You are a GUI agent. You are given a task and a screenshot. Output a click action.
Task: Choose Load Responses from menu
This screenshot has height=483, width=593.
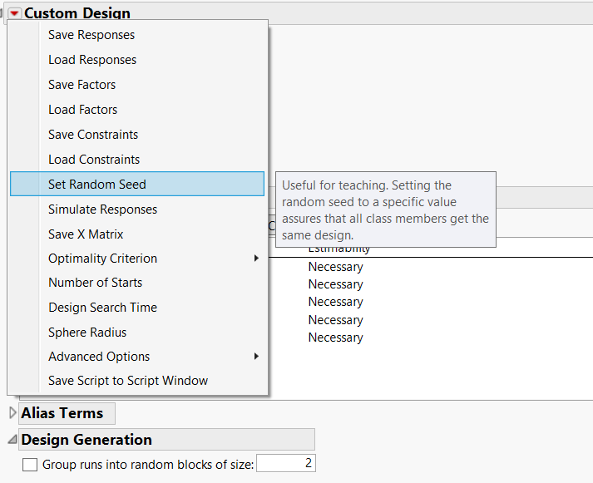(92, 60)
